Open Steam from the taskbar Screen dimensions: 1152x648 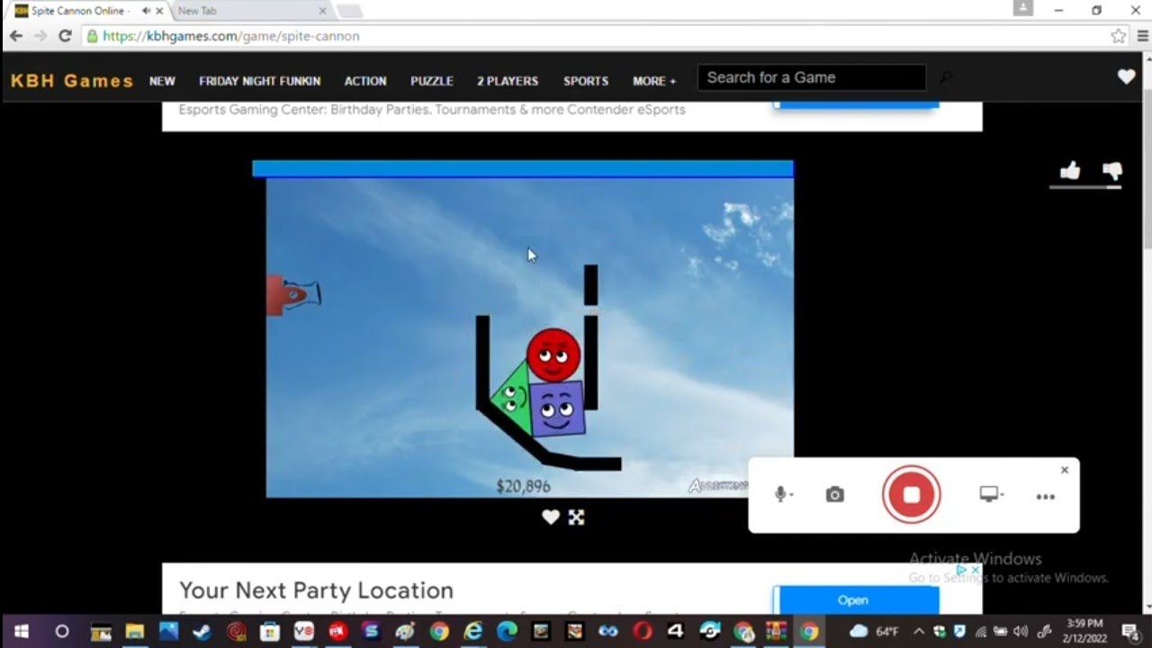click(x=202, y=631)
